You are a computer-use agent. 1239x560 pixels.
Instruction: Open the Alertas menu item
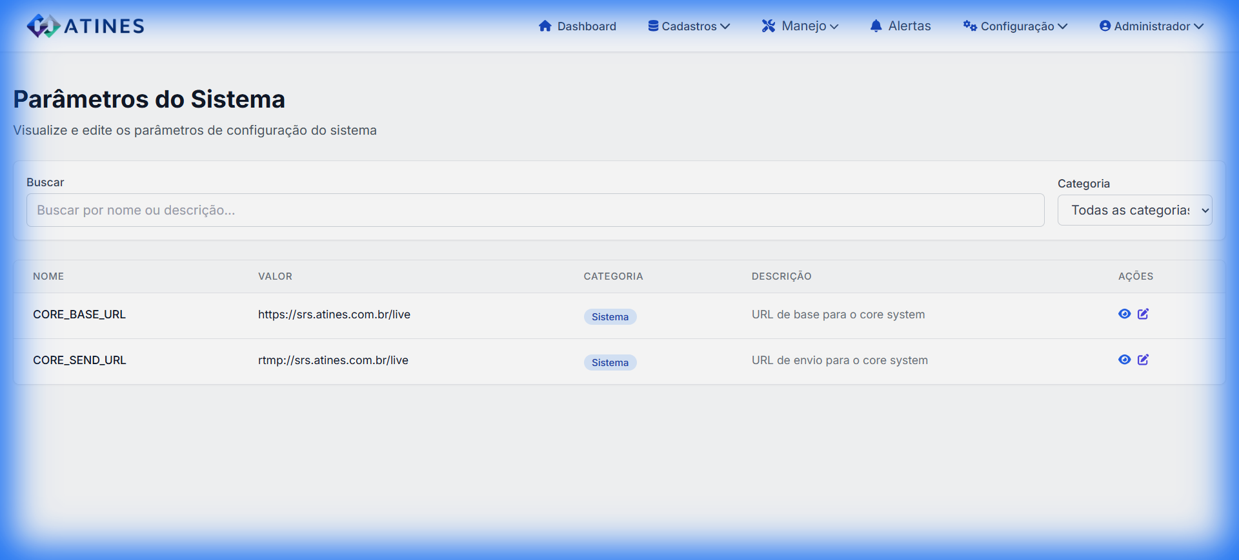(x=909, y=26)
